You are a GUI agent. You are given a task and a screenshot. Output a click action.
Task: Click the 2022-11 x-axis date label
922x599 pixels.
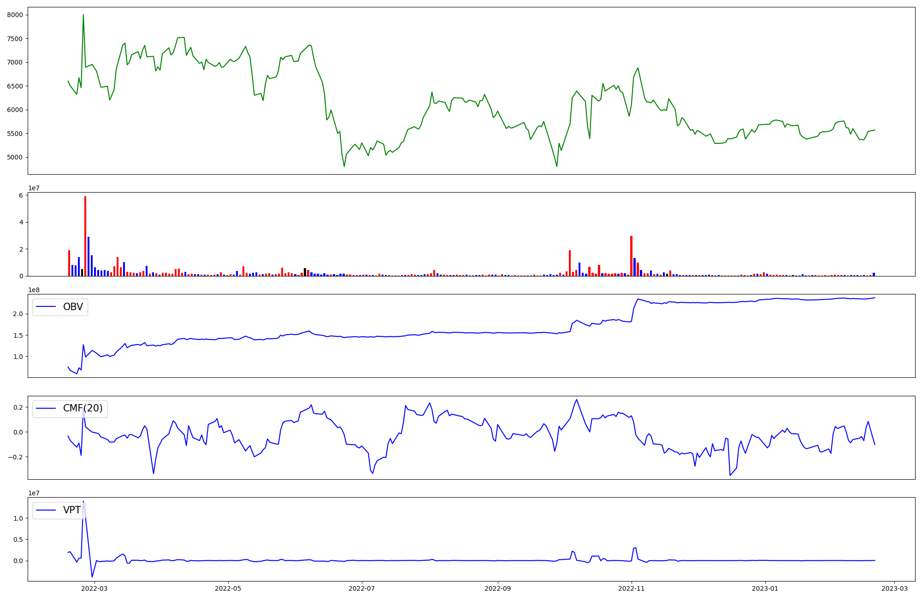(x=632, y=588)
